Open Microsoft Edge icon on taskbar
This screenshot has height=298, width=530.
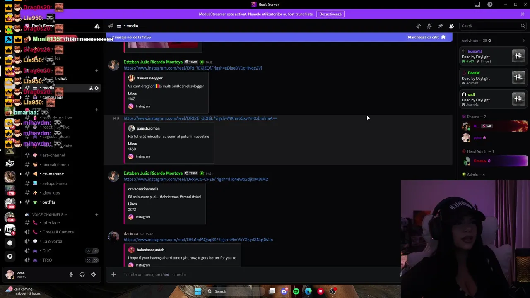pos(308,291)
